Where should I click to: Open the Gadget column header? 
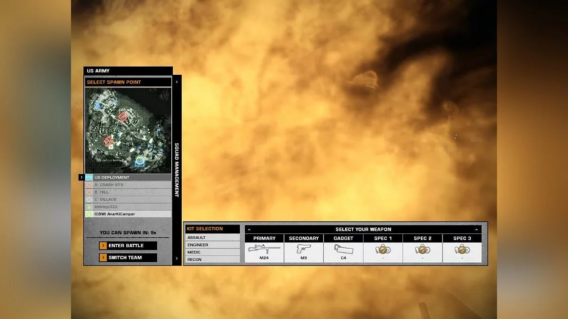(x=343, y=239)
